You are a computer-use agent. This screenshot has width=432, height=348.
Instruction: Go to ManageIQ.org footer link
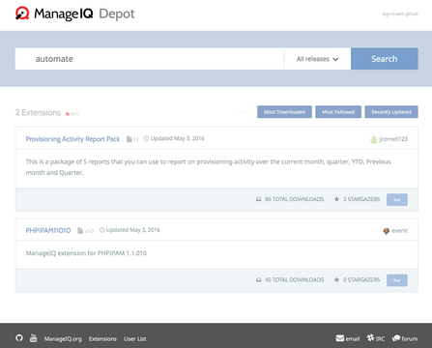63,339
